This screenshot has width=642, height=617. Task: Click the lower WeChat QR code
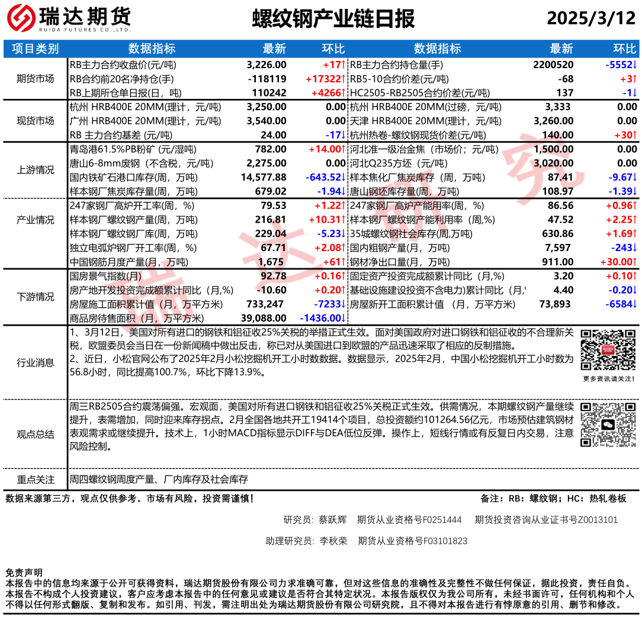point(608,425)
